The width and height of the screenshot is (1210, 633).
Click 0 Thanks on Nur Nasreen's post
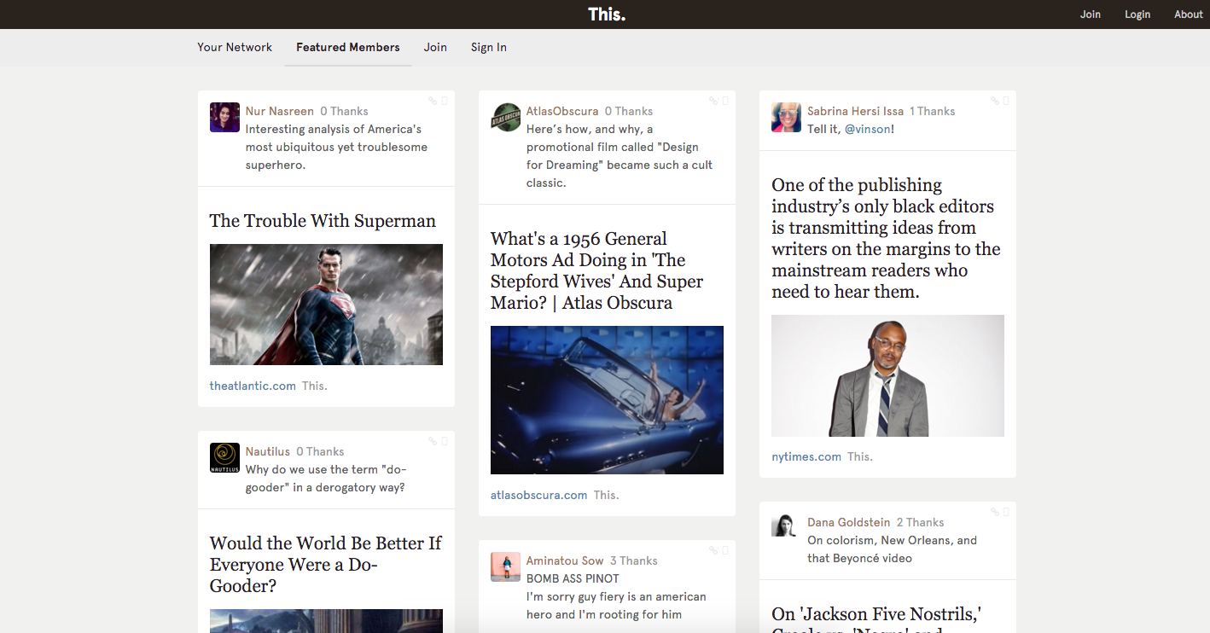tap(344, 112)
